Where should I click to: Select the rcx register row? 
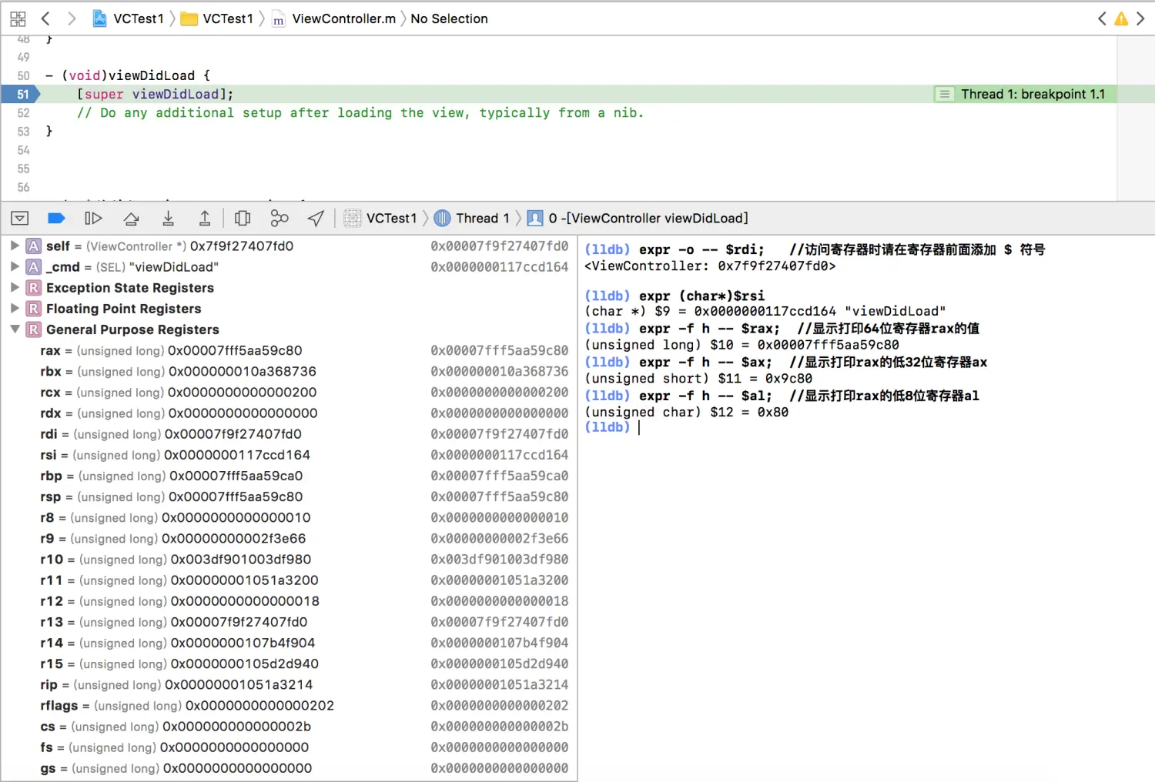(289, 393)
